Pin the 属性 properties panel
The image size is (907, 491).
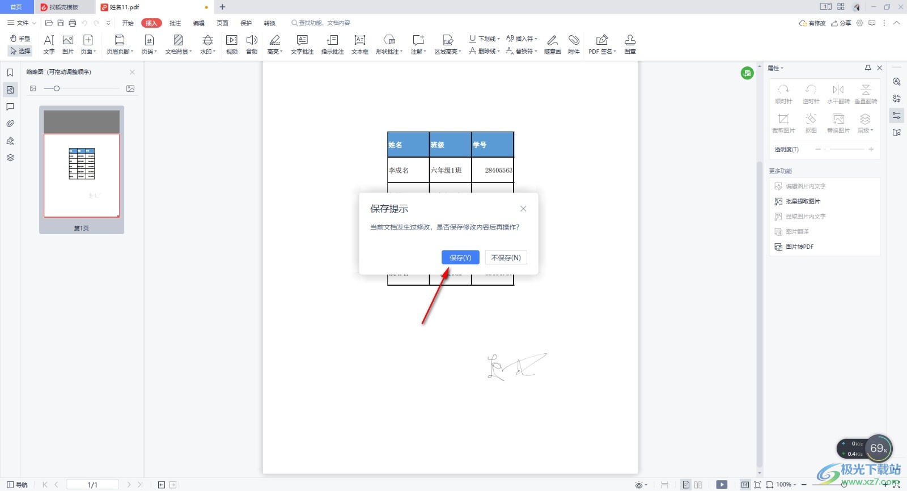[x=868, y=68]
